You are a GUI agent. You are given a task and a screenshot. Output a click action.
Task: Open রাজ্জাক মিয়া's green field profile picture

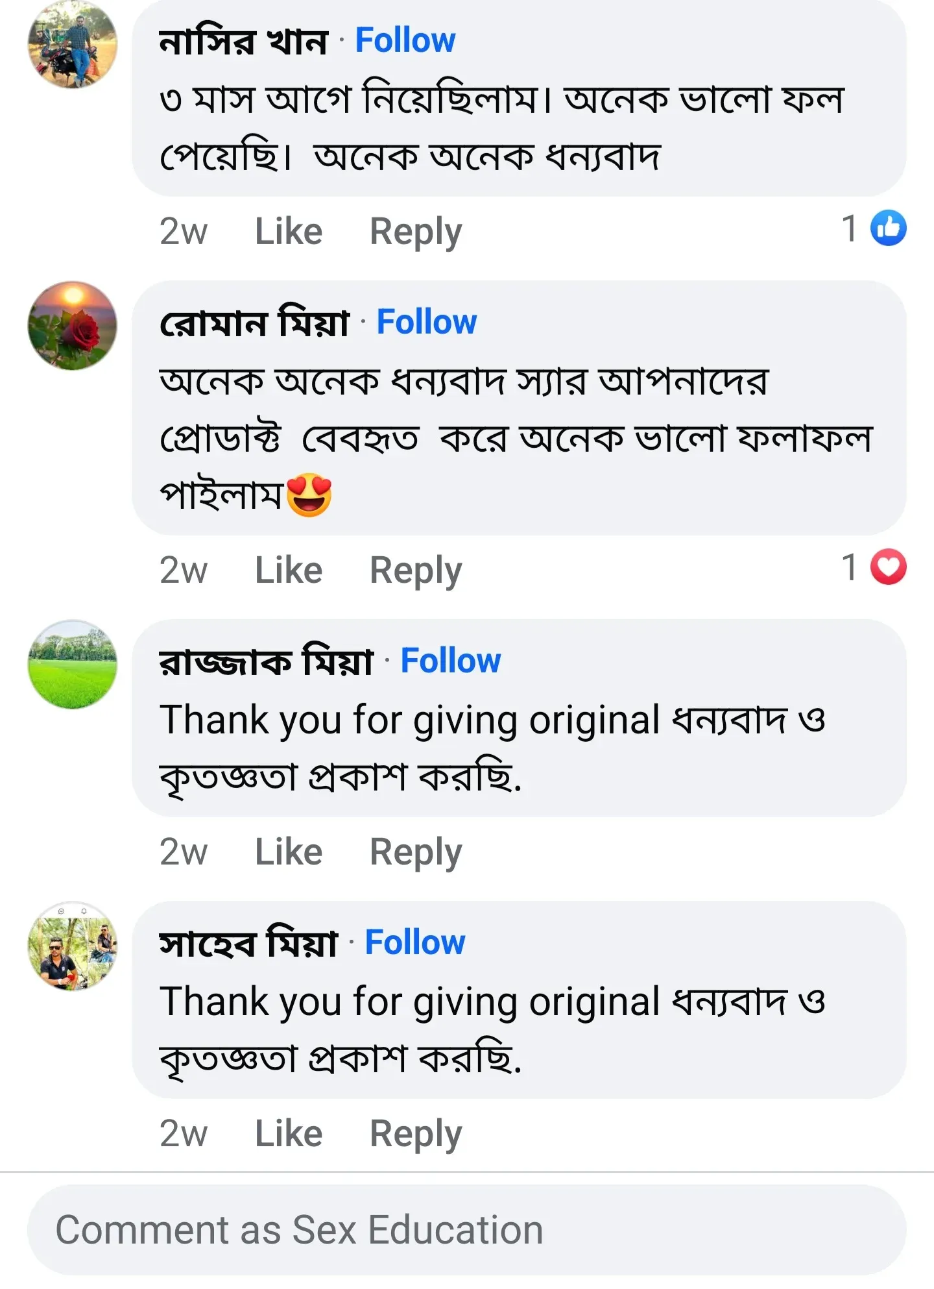click(75, 669)
